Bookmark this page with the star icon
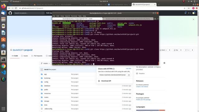 [184, 8]
